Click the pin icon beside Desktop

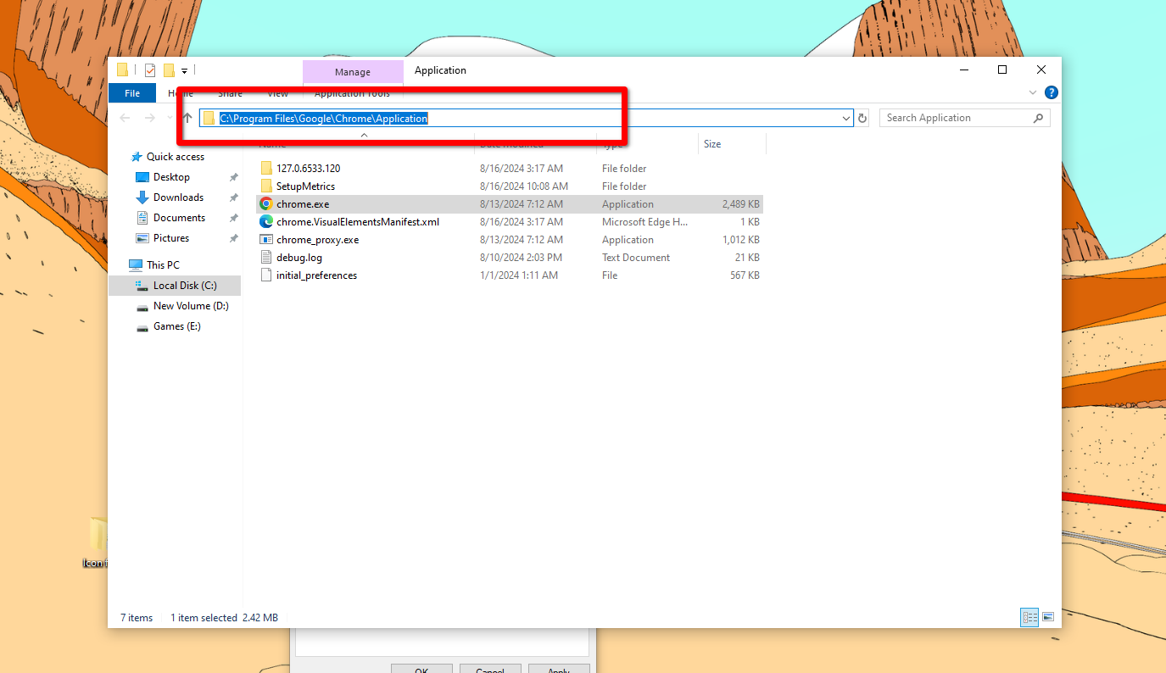tap(233, 177)
